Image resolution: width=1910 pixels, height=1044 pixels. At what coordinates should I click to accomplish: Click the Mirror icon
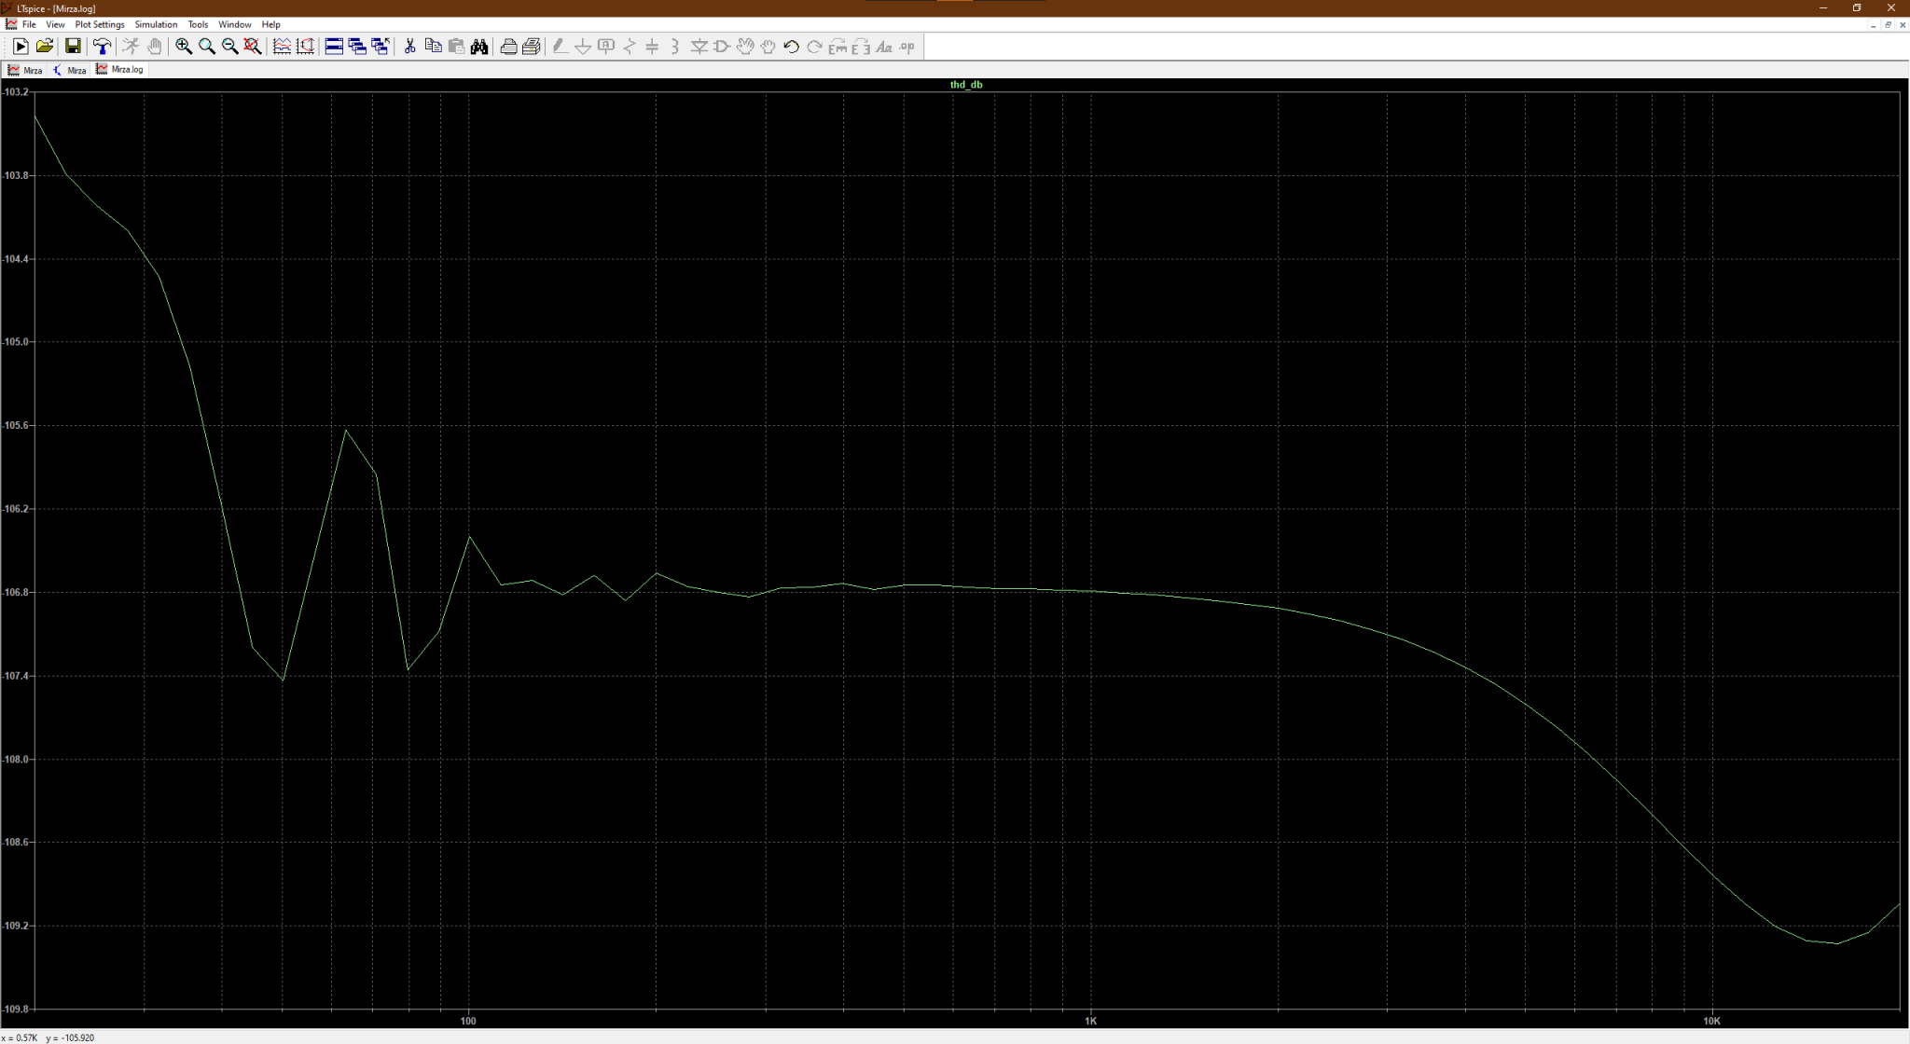[x=860, y=47]
